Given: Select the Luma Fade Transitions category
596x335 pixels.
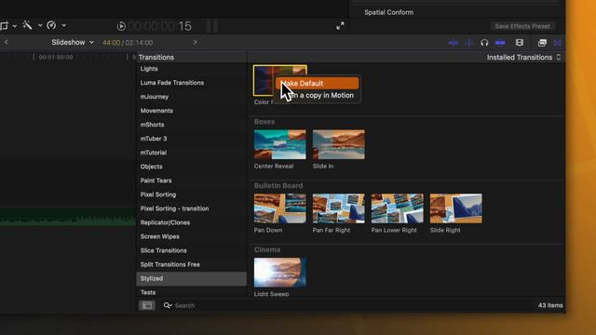Looking at the screenshot, I should point(171,83).
